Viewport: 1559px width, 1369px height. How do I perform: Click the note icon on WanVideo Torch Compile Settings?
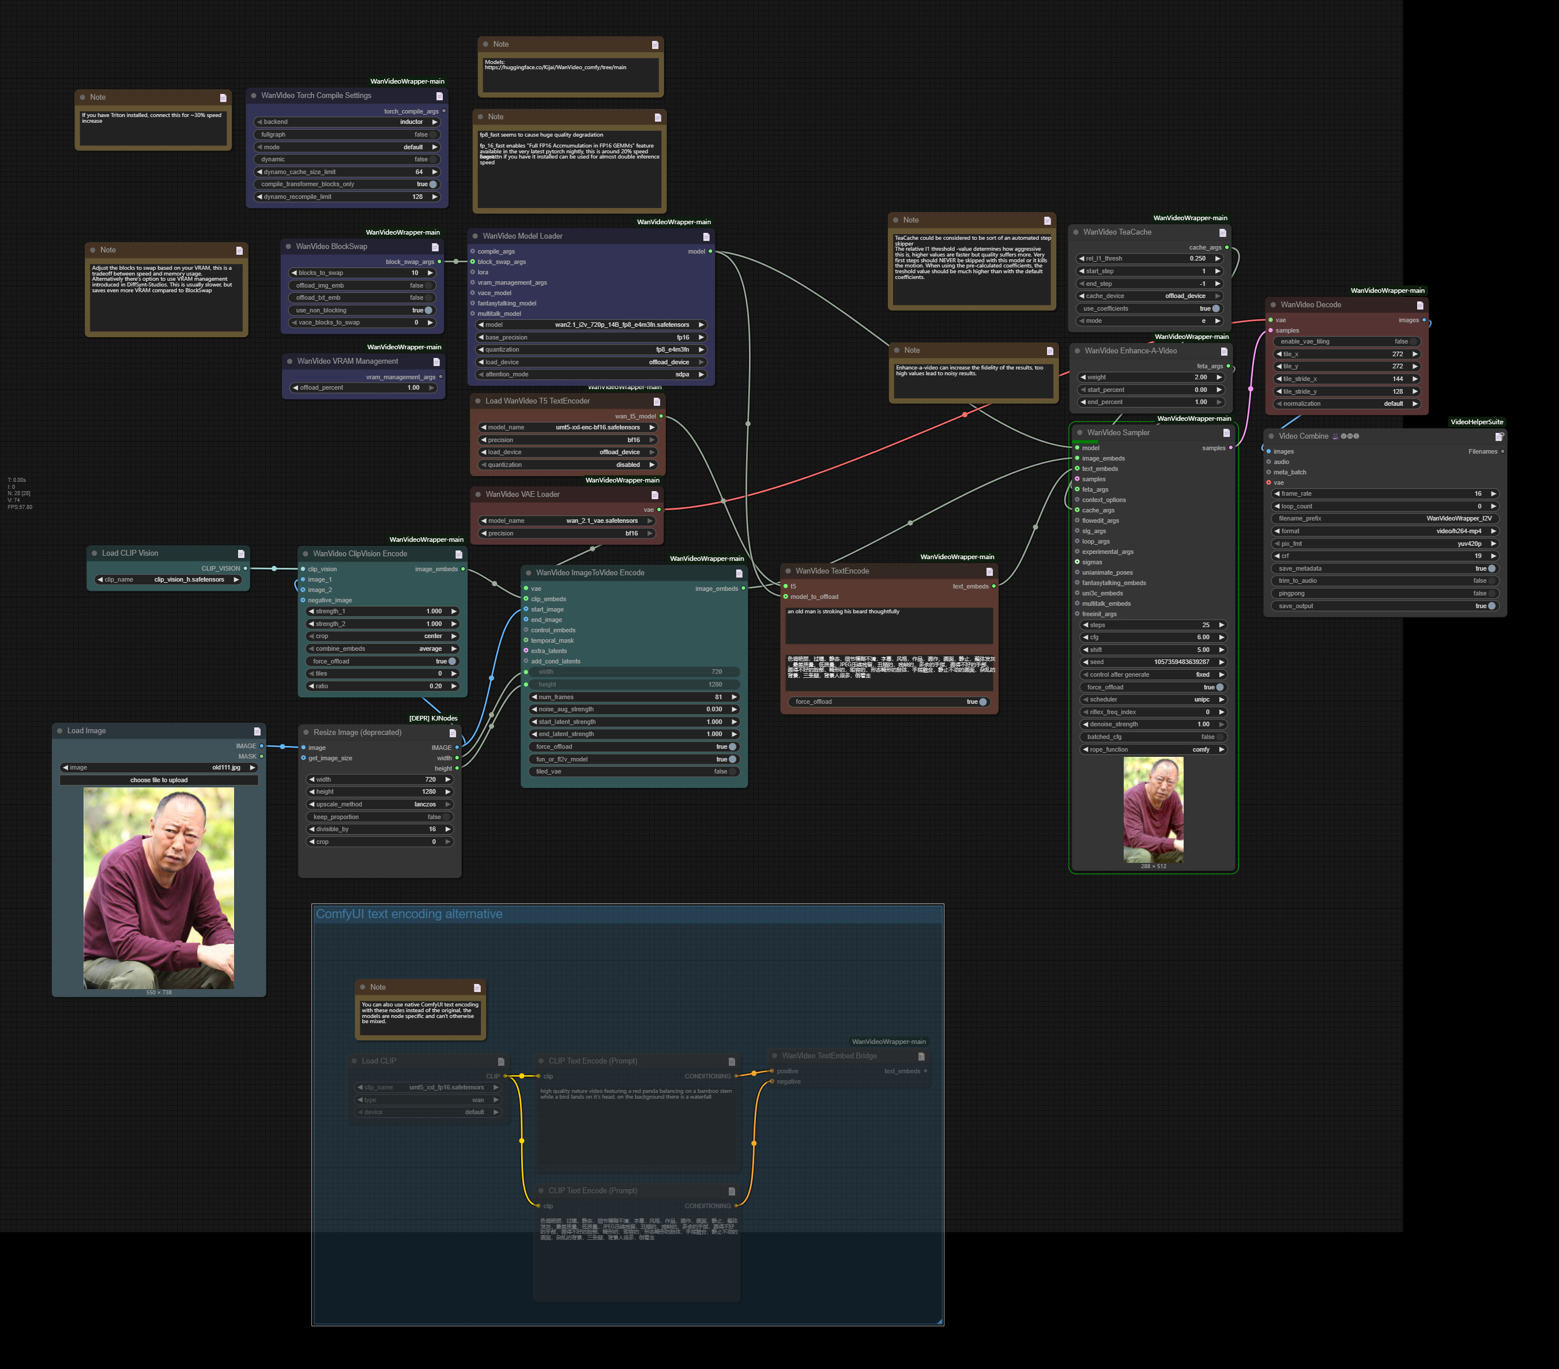click(x=439, y=96)
